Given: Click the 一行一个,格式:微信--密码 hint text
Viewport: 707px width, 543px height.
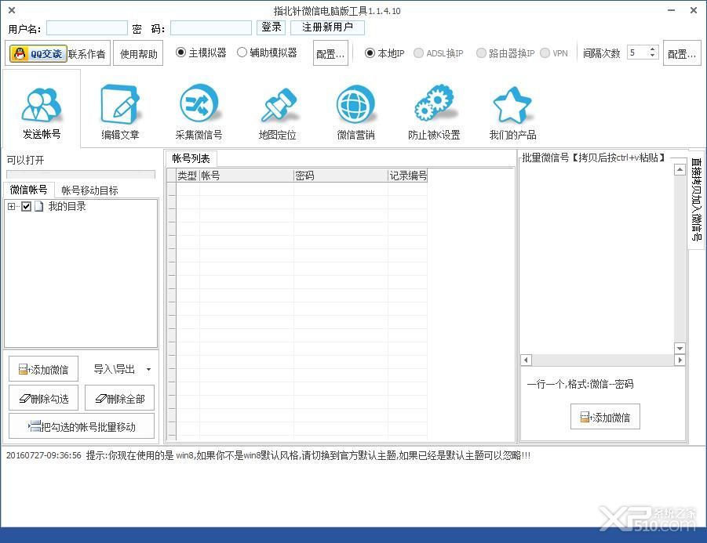Looking at the screenshot, I should point(581,384).
